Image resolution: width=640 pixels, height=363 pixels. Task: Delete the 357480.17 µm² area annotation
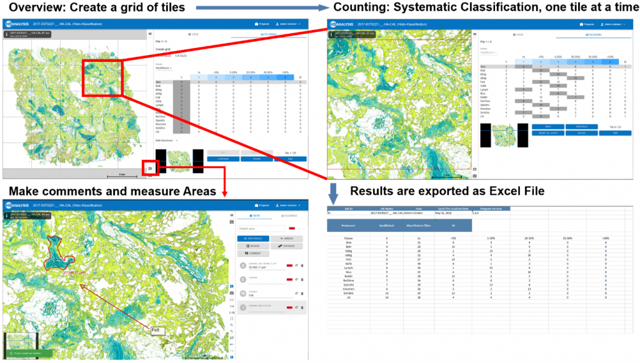tap(302, 266)
